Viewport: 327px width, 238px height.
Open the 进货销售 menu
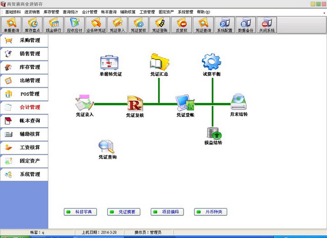[x=32, y=12]
